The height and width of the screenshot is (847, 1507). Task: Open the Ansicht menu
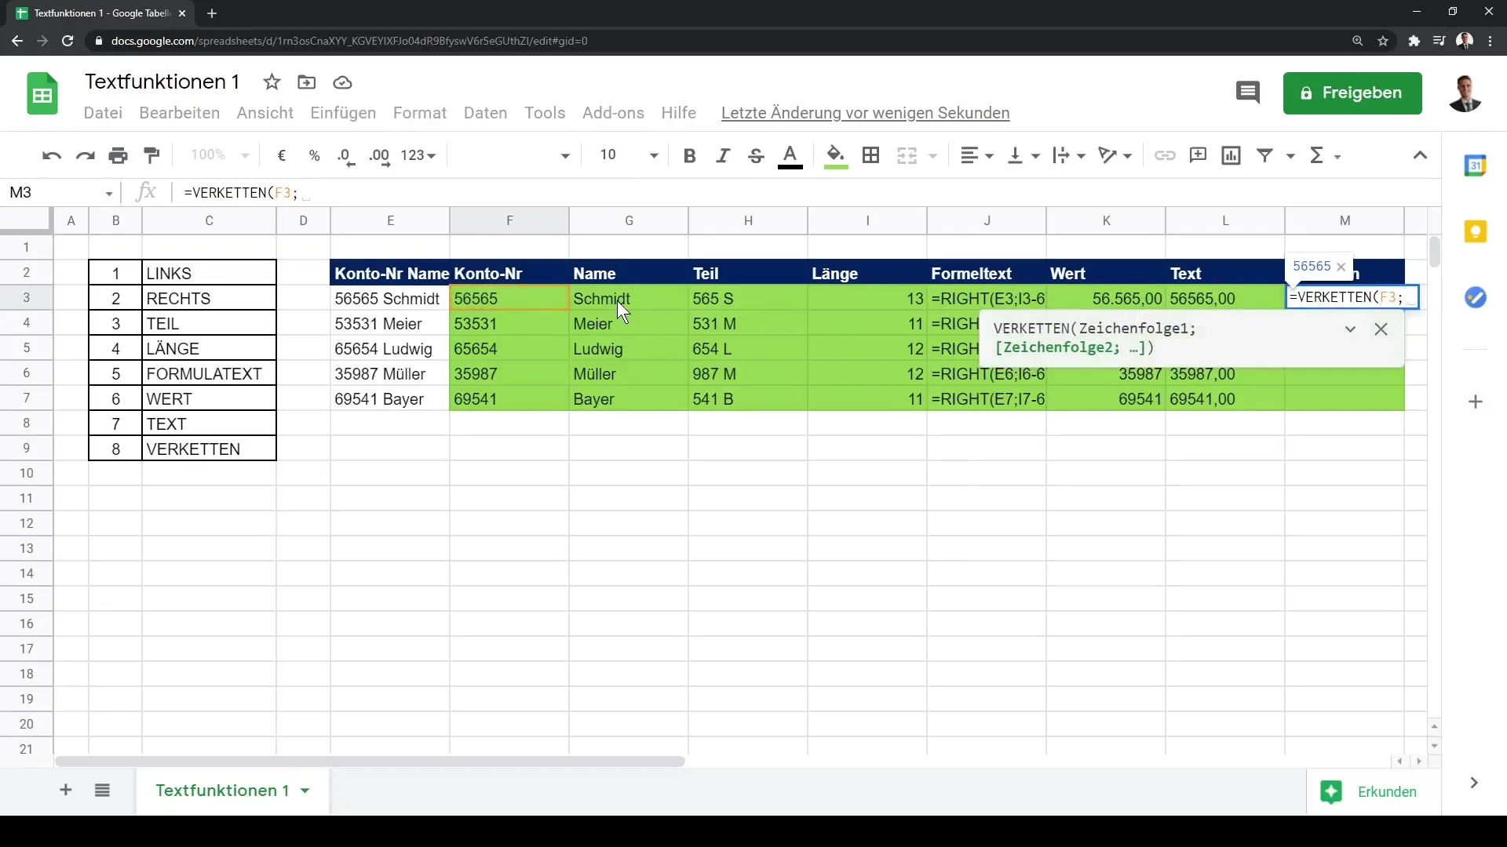tap(265, 113)
